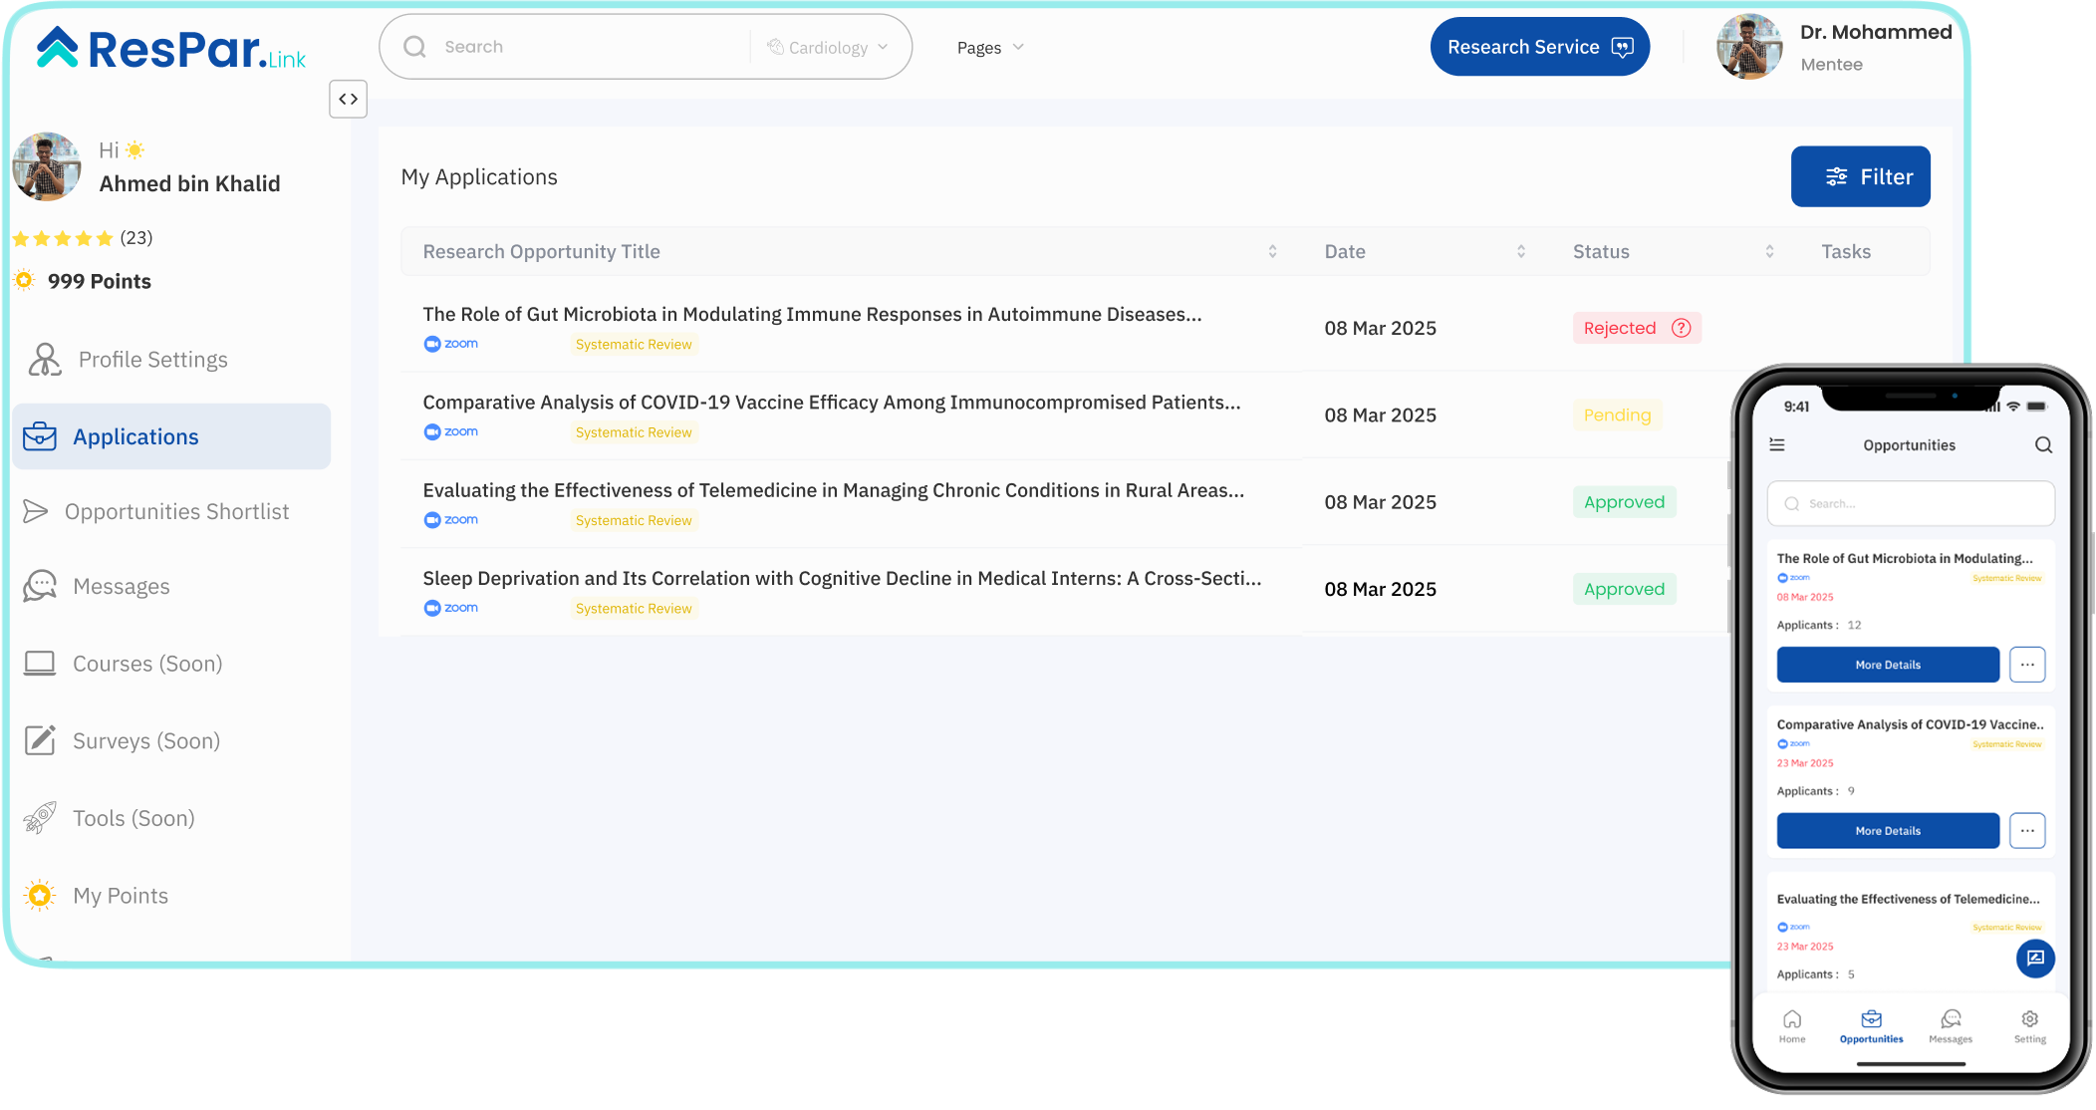
Task: Sort the Date column
Action: pyautogui.click(x=1520, y=251)
